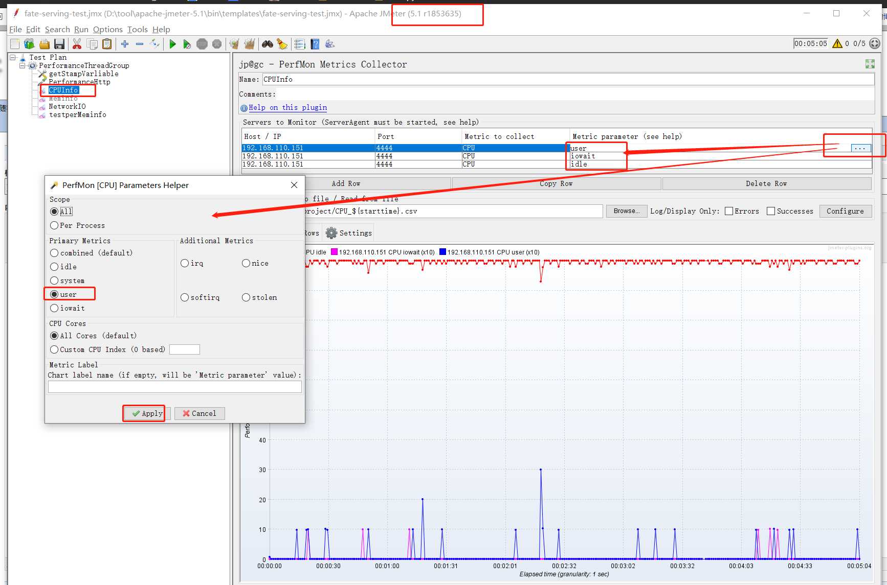
Task: Select the Per Process radio button
Action: pos(54,225)
